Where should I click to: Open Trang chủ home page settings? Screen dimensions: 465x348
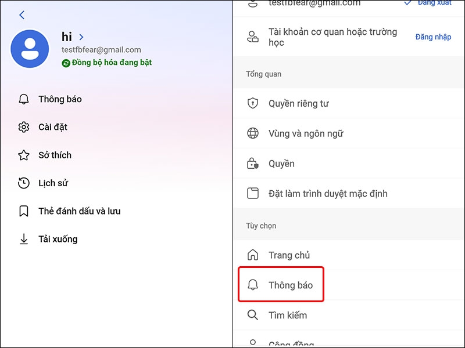tap(289, 255)
